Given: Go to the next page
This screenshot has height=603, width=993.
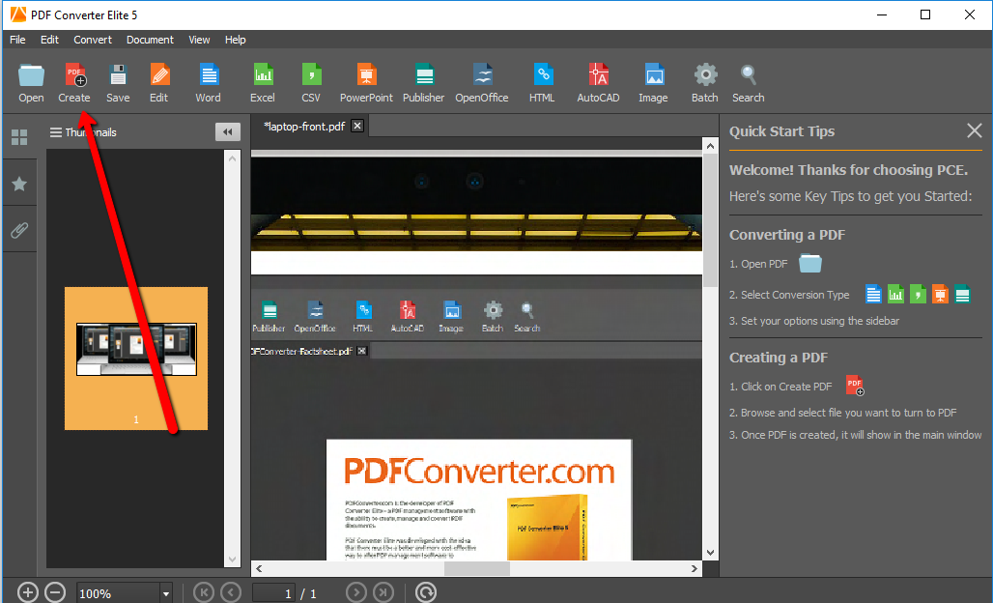Looking at the screenshot, I should tap(356, 593).
